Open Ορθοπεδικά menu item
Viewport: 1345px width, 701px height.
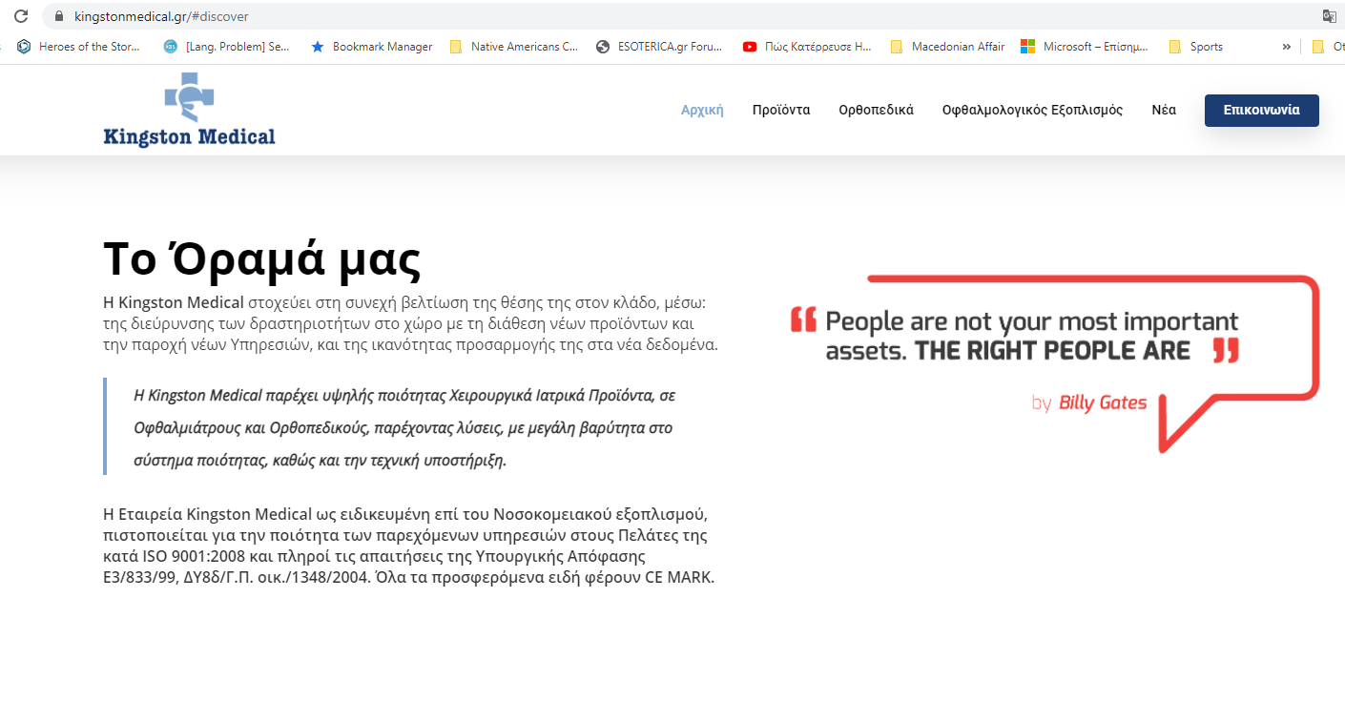point(877,110)
